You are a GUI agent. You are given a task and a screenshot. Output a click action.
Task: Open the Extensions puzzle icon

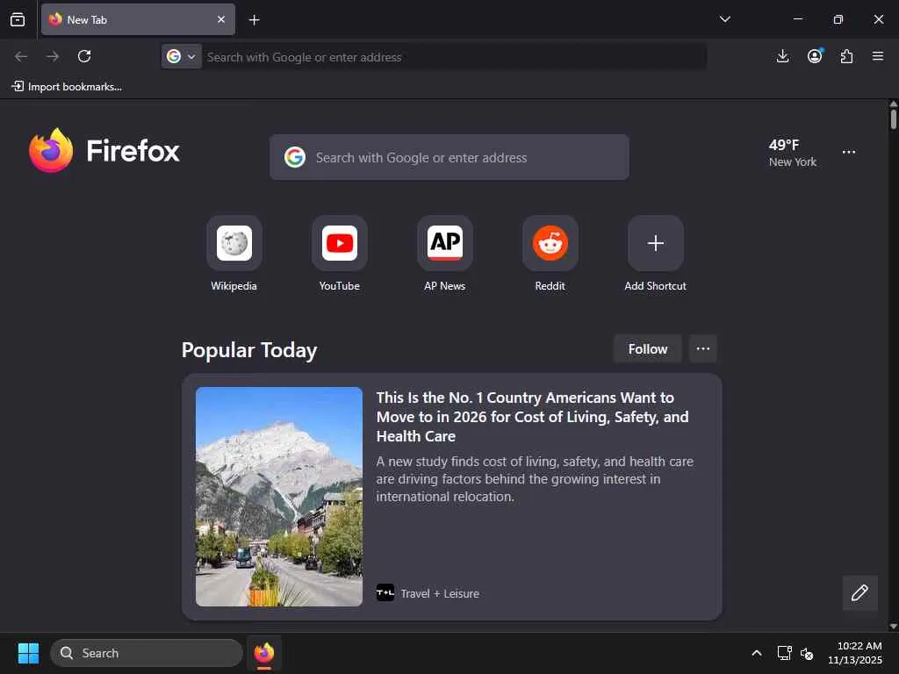pos(846,56)
